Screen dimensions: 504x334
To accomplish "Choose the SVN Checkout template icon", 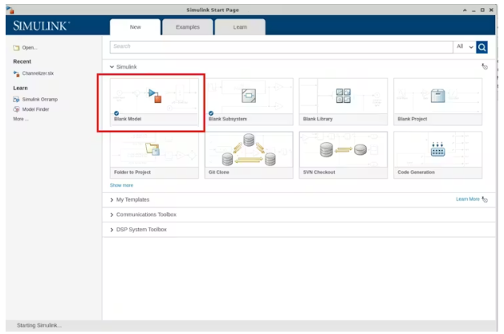I will 343,149.
